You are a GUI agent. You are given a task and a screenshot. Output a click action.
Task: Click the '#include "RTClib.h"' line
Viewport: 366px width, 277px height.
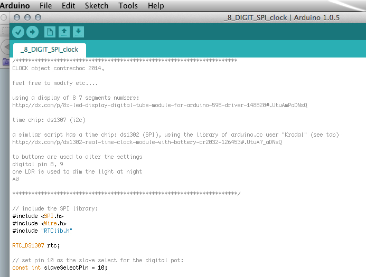42,231
